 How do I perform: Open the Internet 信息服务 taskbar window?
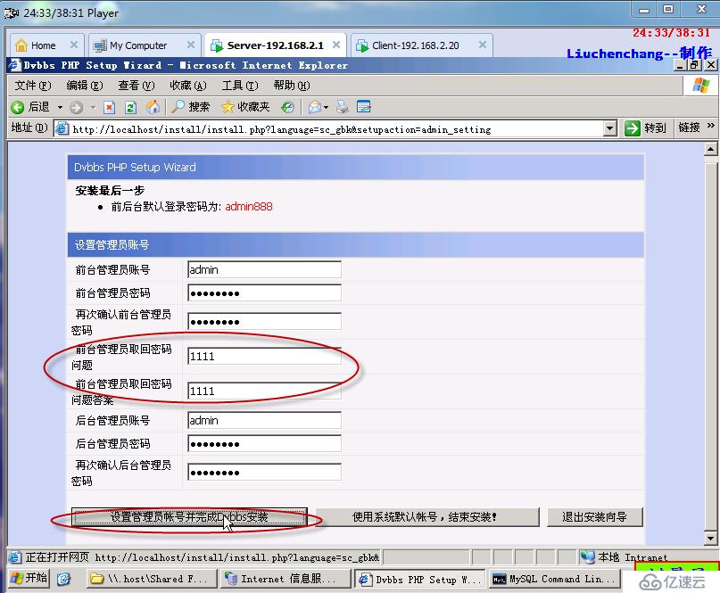coord(286,579)
